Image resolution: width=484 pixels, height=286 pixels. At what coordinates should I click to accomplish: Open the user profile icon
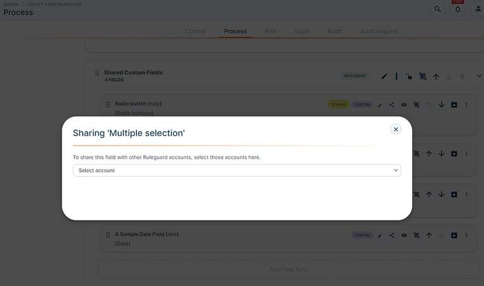pos(478,9)
